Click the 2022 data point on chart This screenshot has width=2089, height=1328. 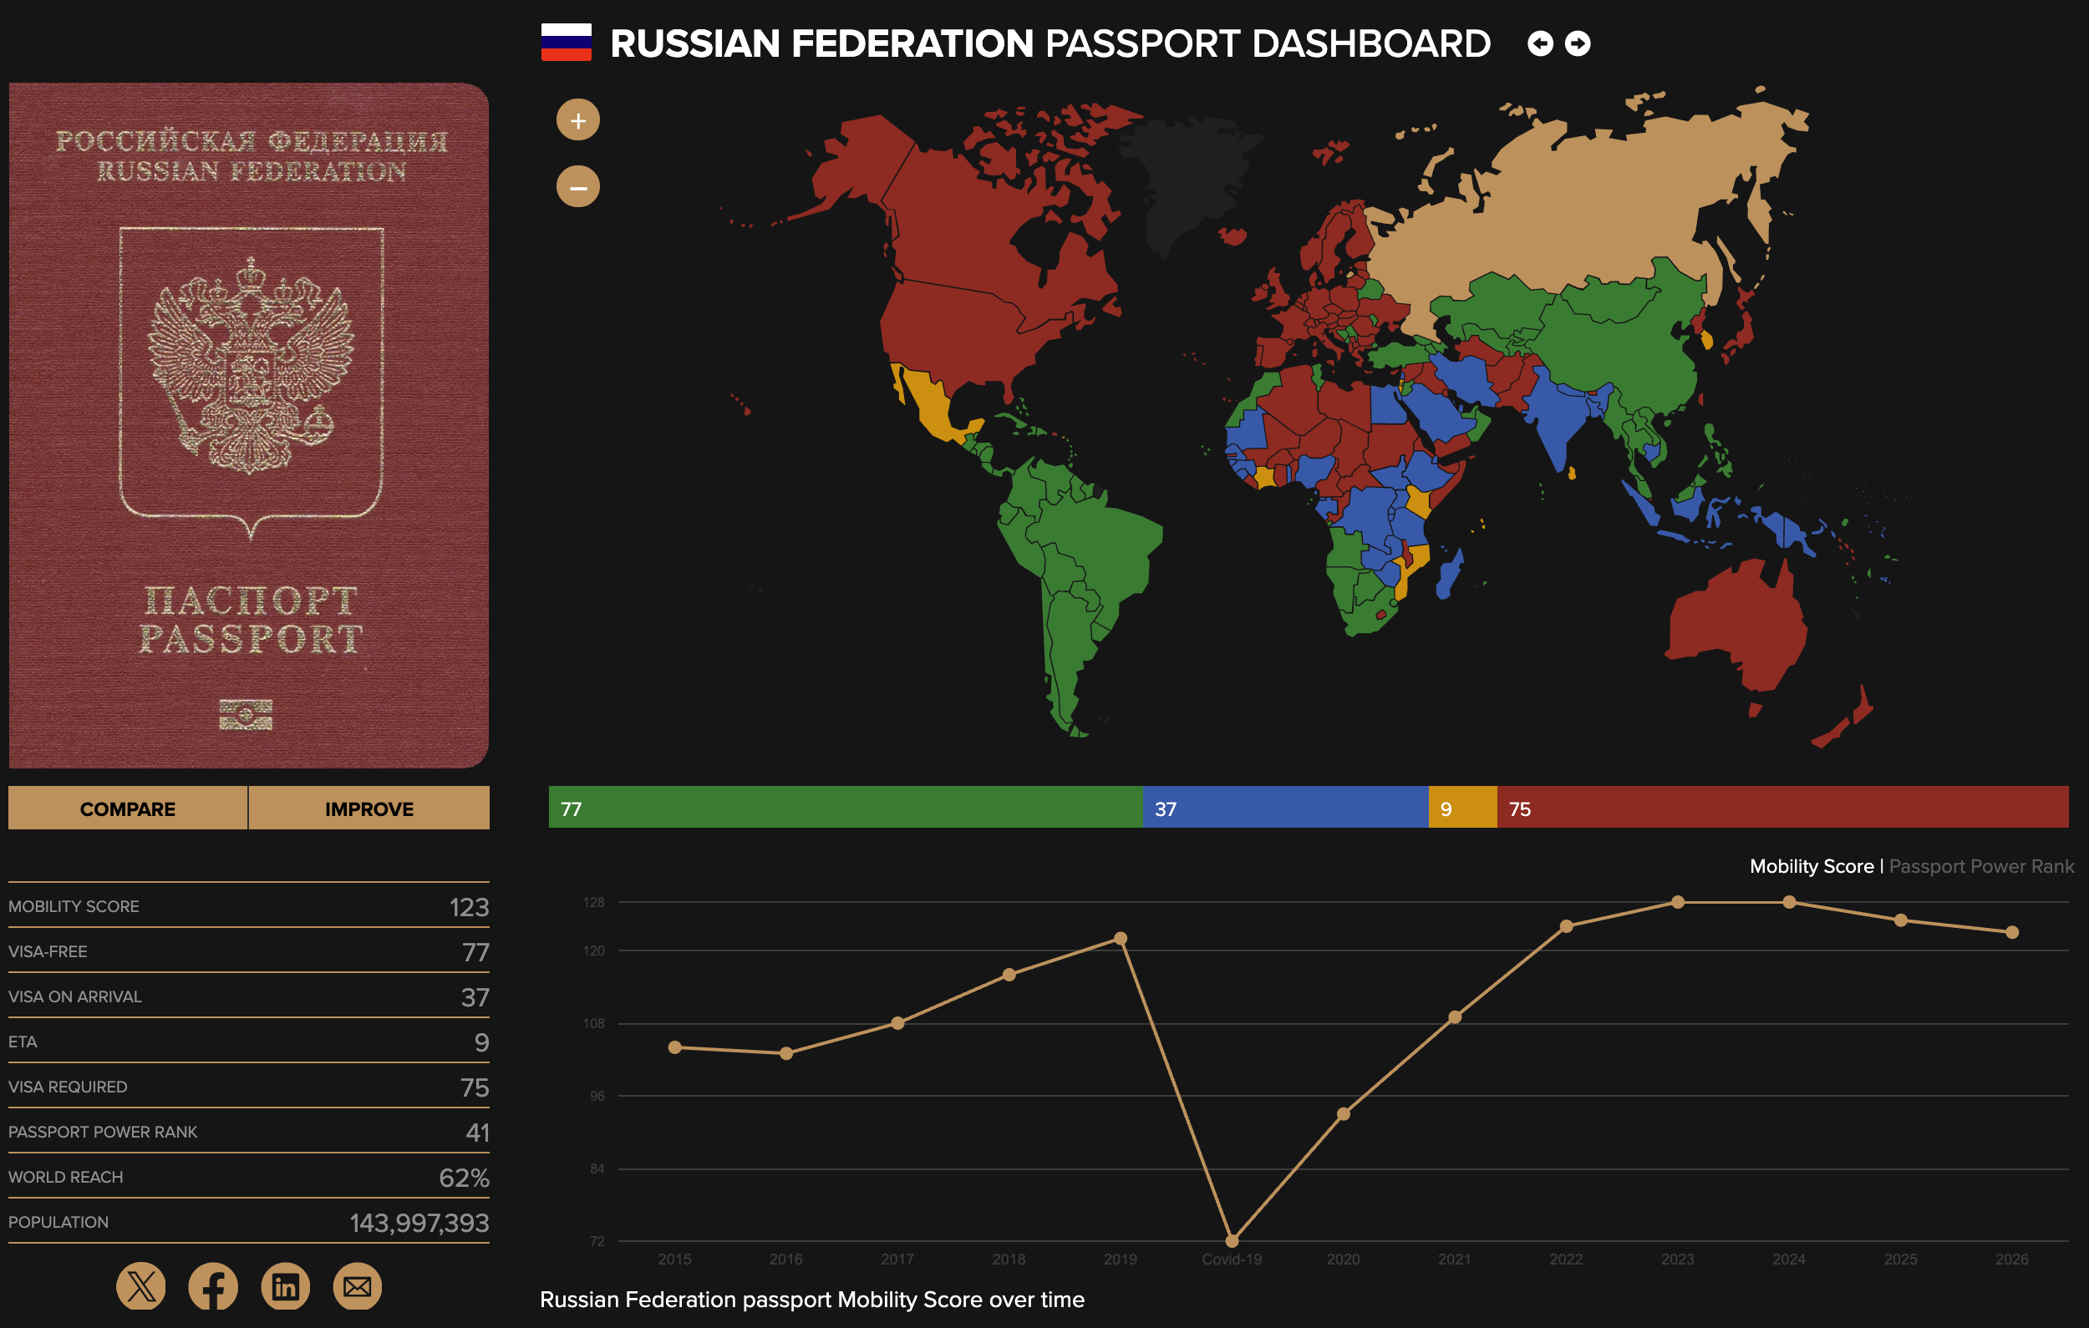pyautogui.click(x=1566, y=926)
